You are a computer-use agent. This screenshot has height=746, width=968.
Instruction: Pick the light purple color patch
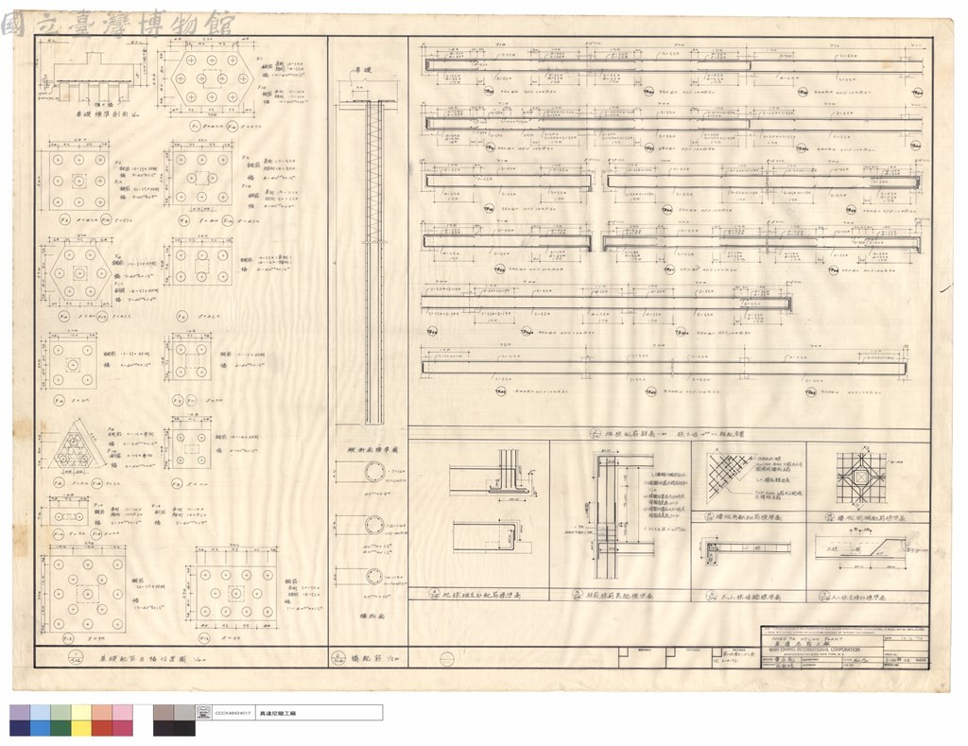pos(20,713)
